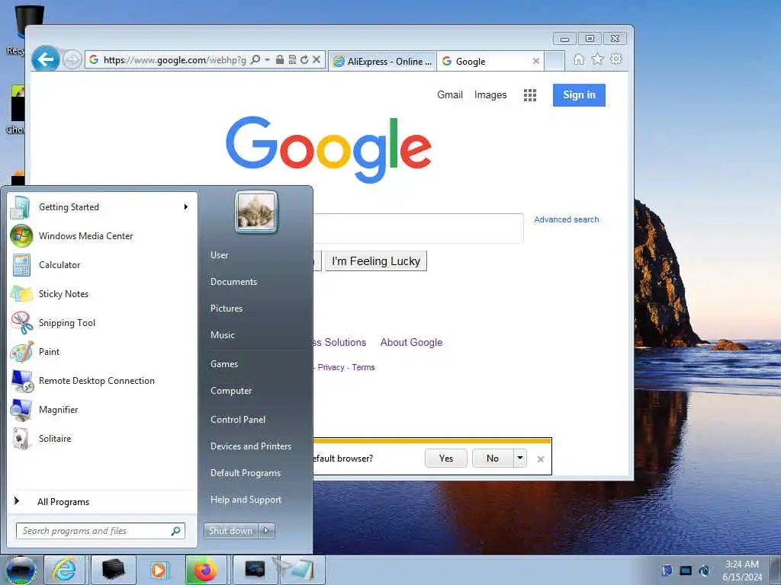Open the address bar autocomplete dropdown arrow
The height and width of the screenshot is (585, 781).
268,59
